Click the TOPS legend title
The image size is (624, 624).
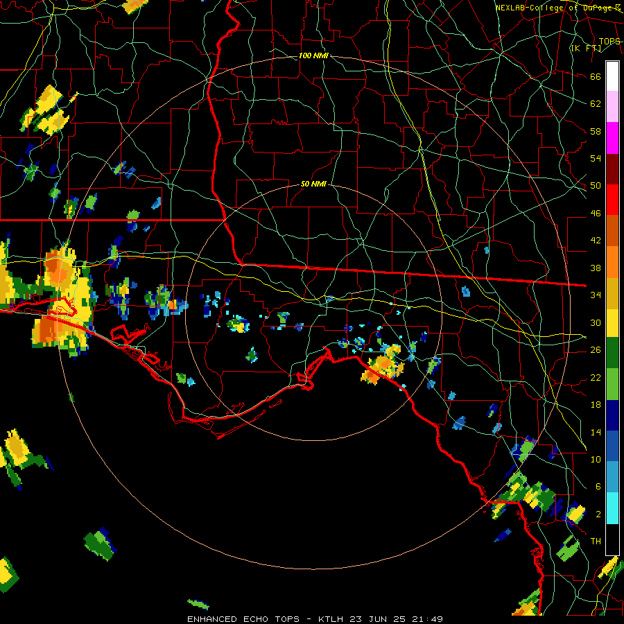point(609,42)
